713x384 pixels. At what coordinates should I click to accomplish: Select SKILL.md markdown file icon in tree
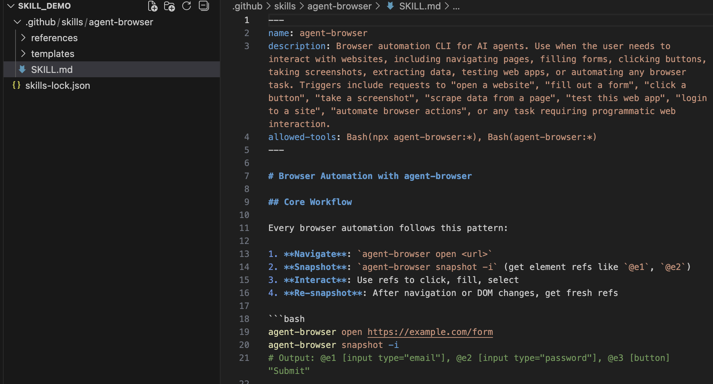(22, 69)
